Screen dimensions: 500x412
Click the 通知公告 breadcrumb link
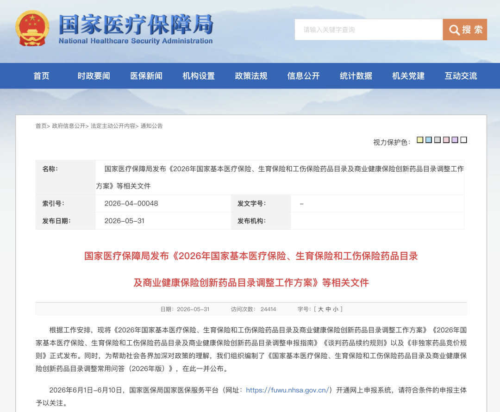pyautogui.click(x=151, y=126)
